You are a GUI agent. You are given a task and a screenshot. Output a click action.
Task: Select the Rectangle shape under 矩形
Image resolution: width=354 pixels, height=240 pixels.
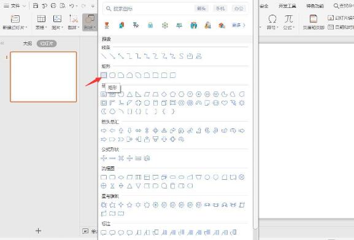104,75
